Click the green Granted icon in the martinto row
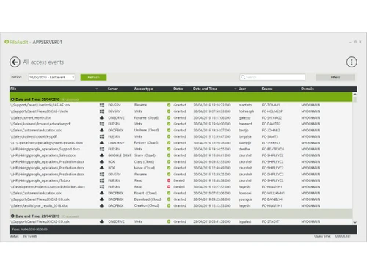The image size is (367, 275). 169,105
